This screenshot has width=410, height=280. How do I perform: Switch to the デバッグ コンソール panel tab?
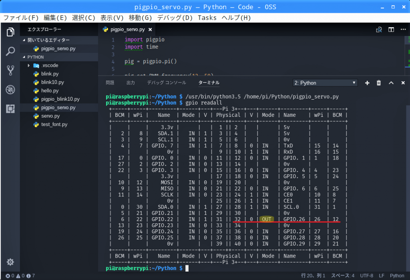tap(166, 83)
